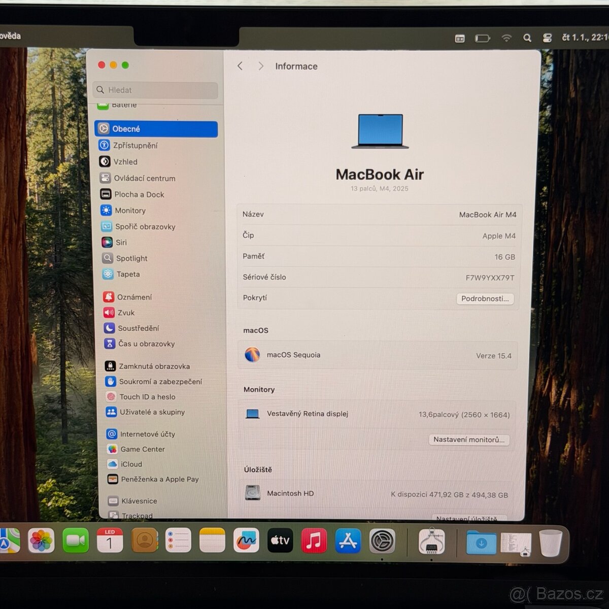Open Downloads folder in the Dock

(481, 543)
